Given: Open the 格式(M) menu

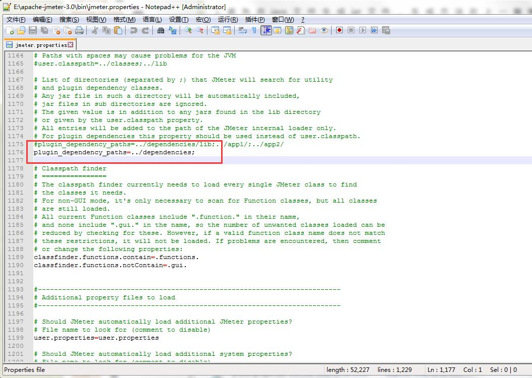Looking at the screenshot, I should pyautogui.click(x=125, y=20).
